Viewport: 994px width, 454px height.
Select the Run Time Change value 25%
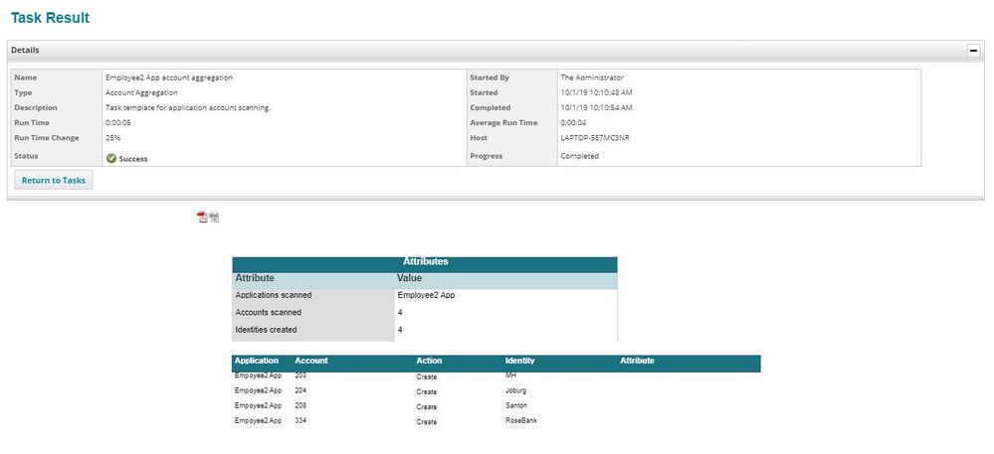coord(112,137)
